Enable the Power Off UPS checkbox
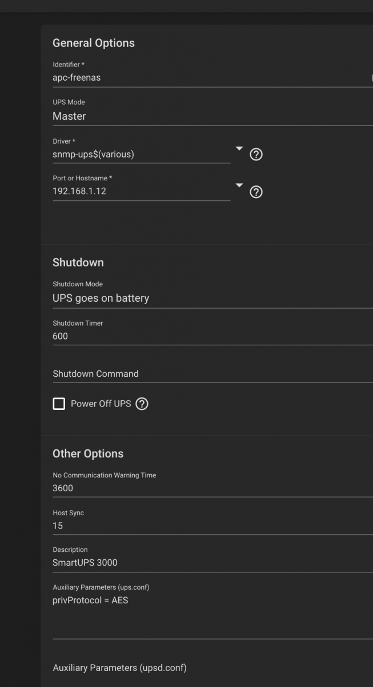 pyautogui.click(x=59, y=404)
